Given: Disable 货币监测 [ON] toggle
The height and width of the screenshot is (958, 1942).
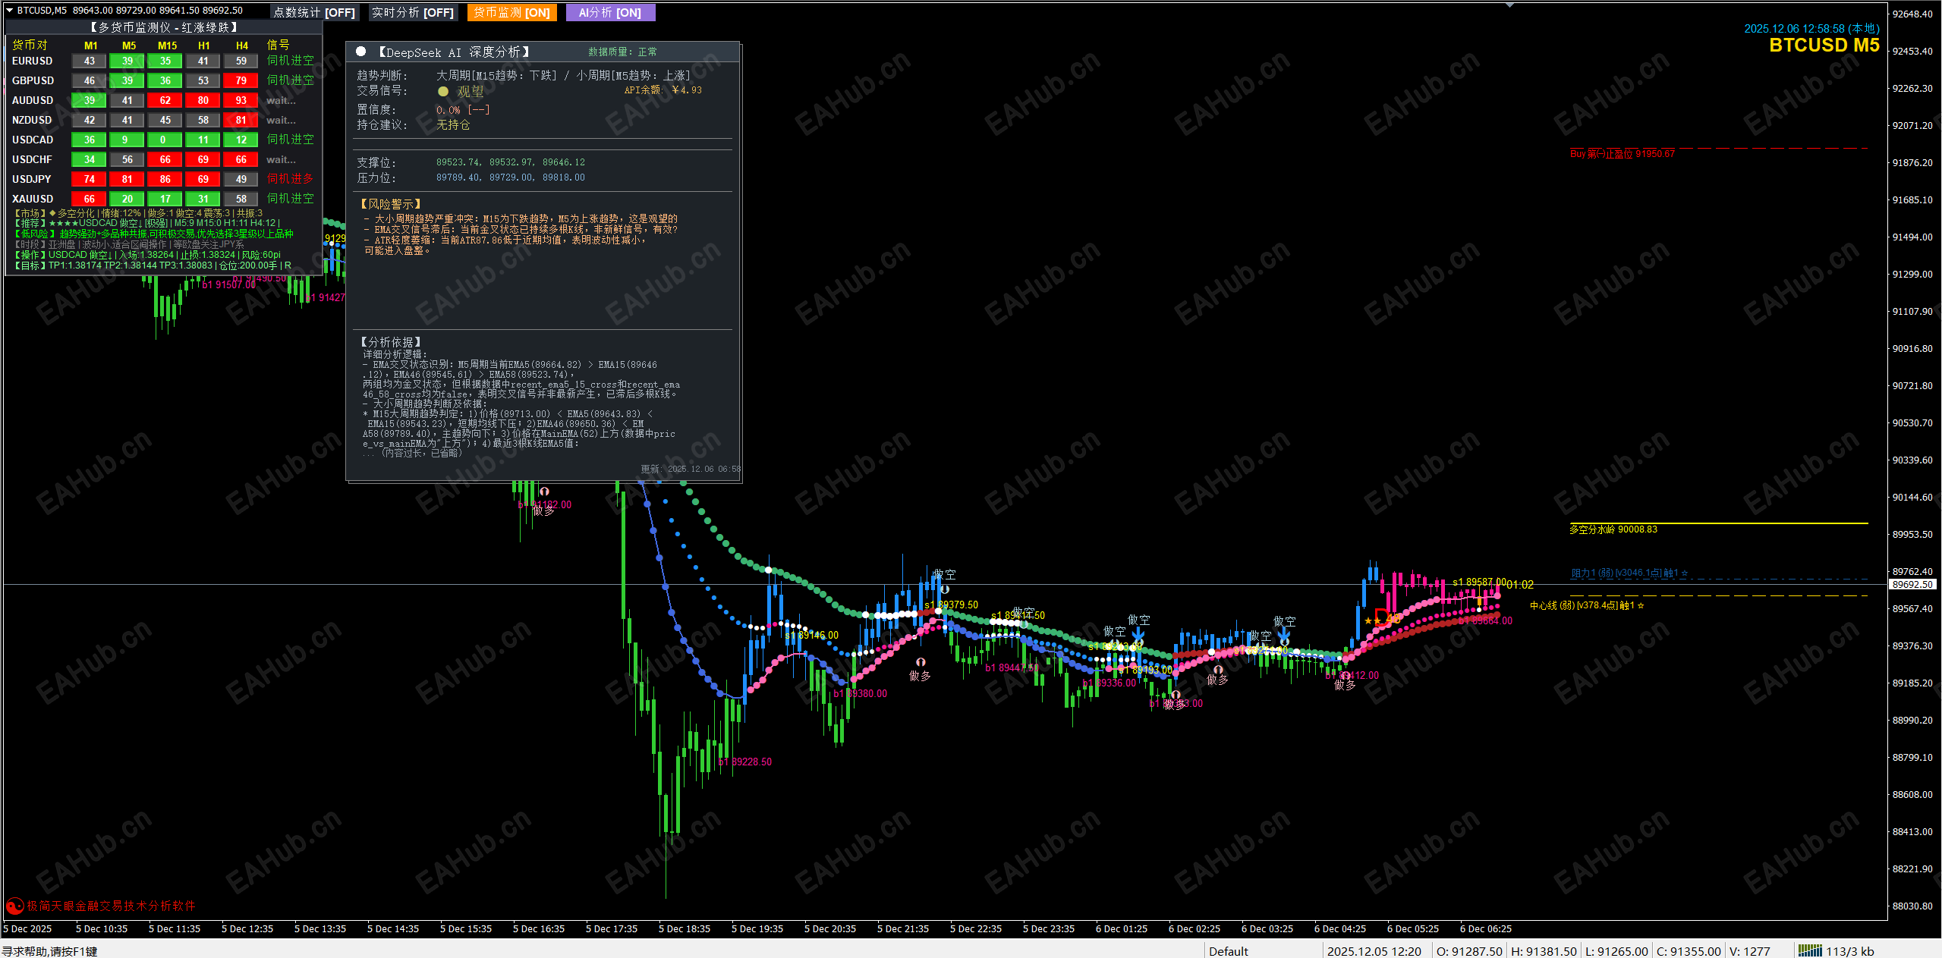Looking at the screenshot, I should coord(512,12).
